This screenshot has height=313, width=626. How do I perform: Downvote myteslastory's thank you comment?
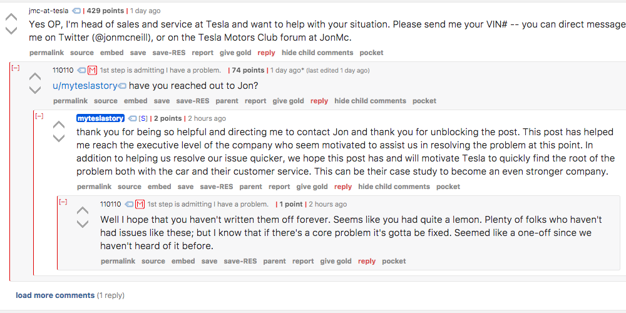tap(59, 138)
